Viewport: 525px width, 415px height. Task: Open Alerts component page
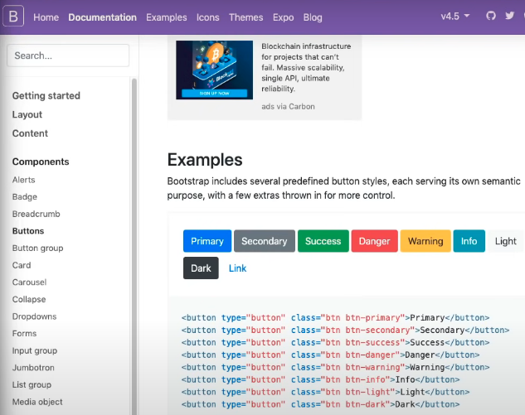click(x=23, y=180)
